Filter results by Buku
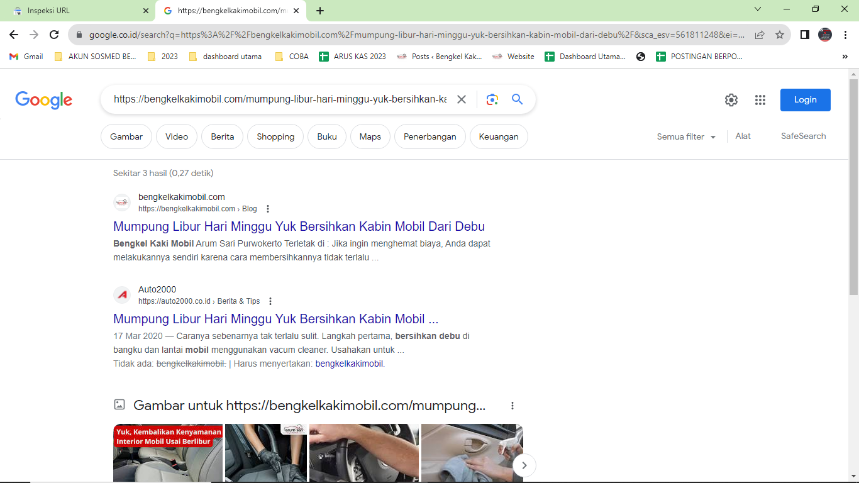This screenshot has height=483, width=859. click(x=327, y=136)
